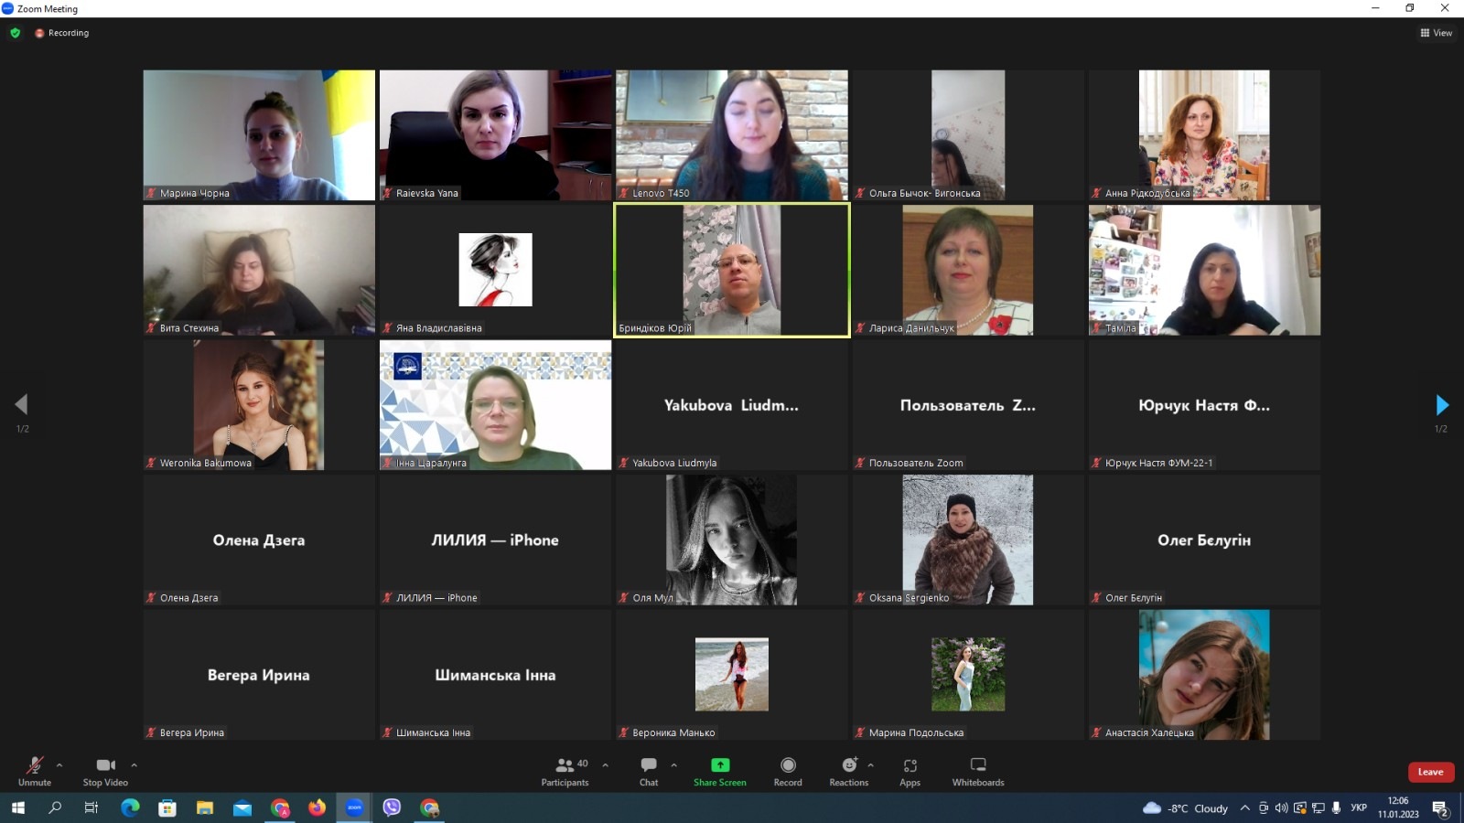Select Марина Чорна's video tile

coord(259,135)
